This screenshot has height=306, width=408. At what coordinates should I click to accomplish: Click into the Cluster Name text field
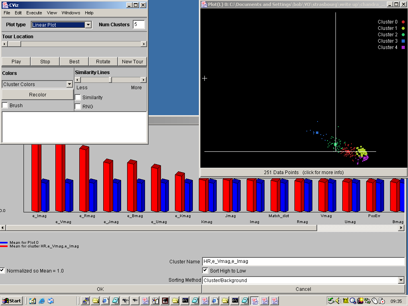tap(303, 261)
